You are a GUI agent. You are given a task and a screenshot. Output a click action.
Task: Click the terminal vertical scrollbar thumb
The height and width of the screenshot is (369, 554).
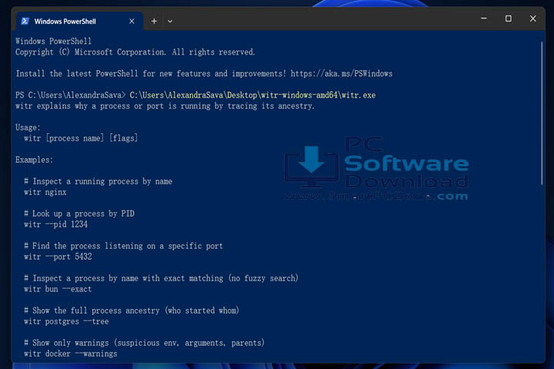pos(542,113)
